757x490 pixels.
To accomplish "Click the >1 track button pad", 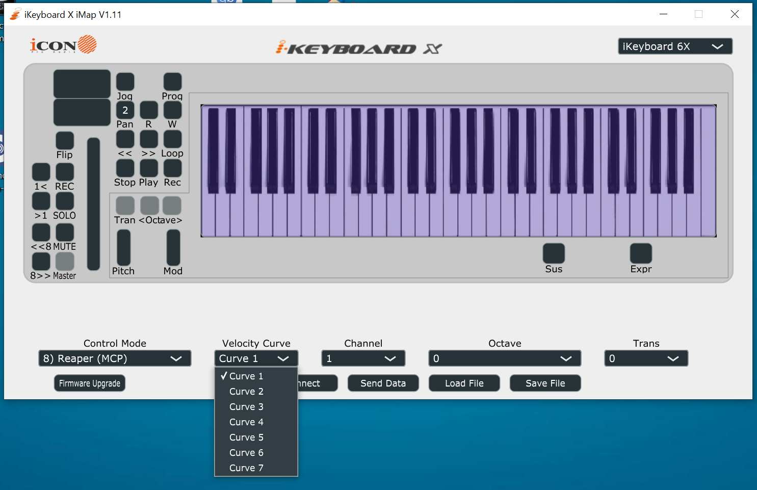I will (41, 201).
